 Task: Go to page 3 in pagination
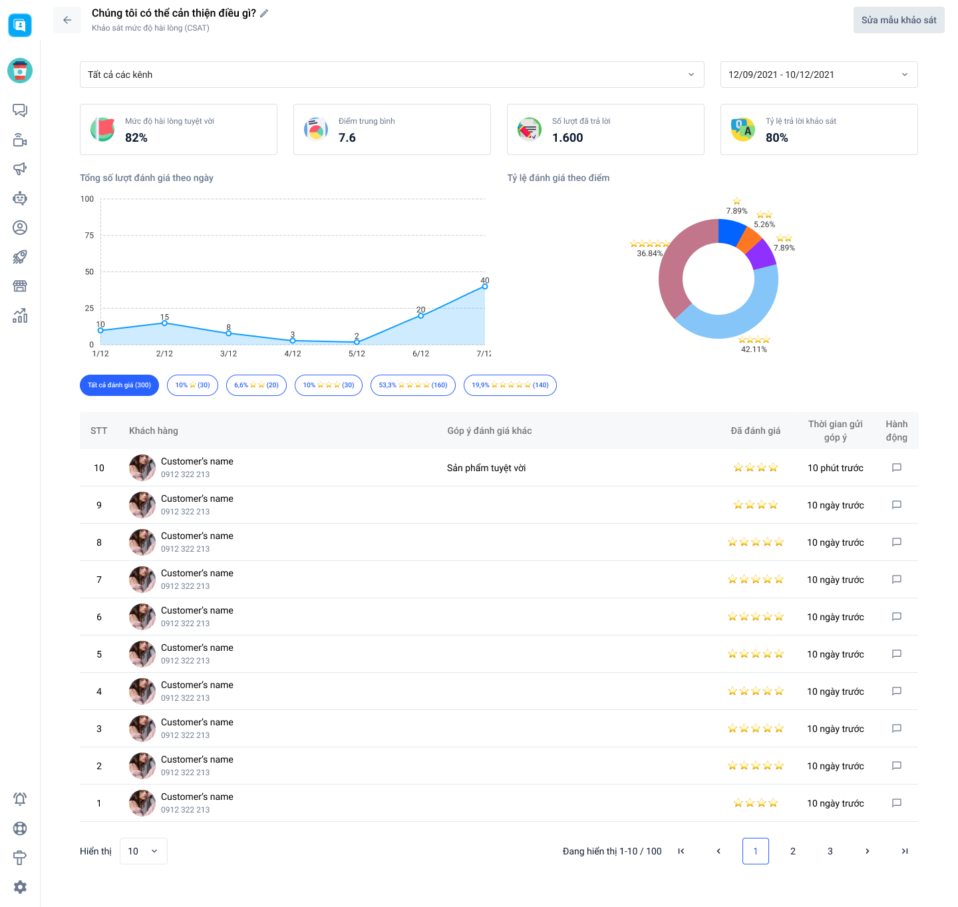[x=830, y=851]
